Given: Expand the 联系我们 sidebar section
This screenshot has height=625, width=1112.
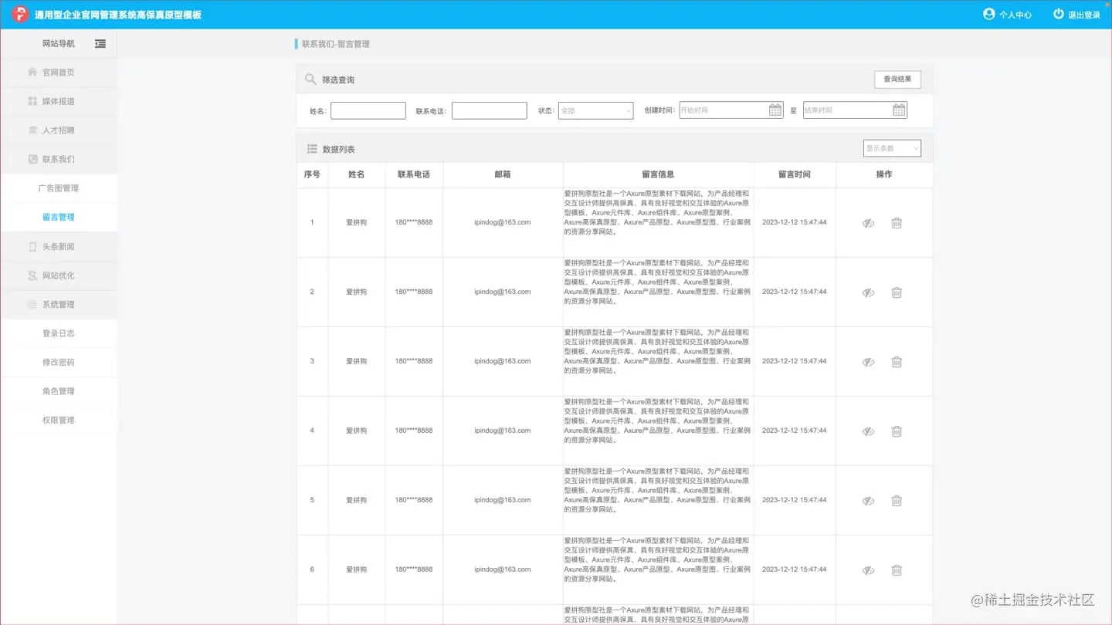Looking at the screenshot, I should tap(59, 159).
